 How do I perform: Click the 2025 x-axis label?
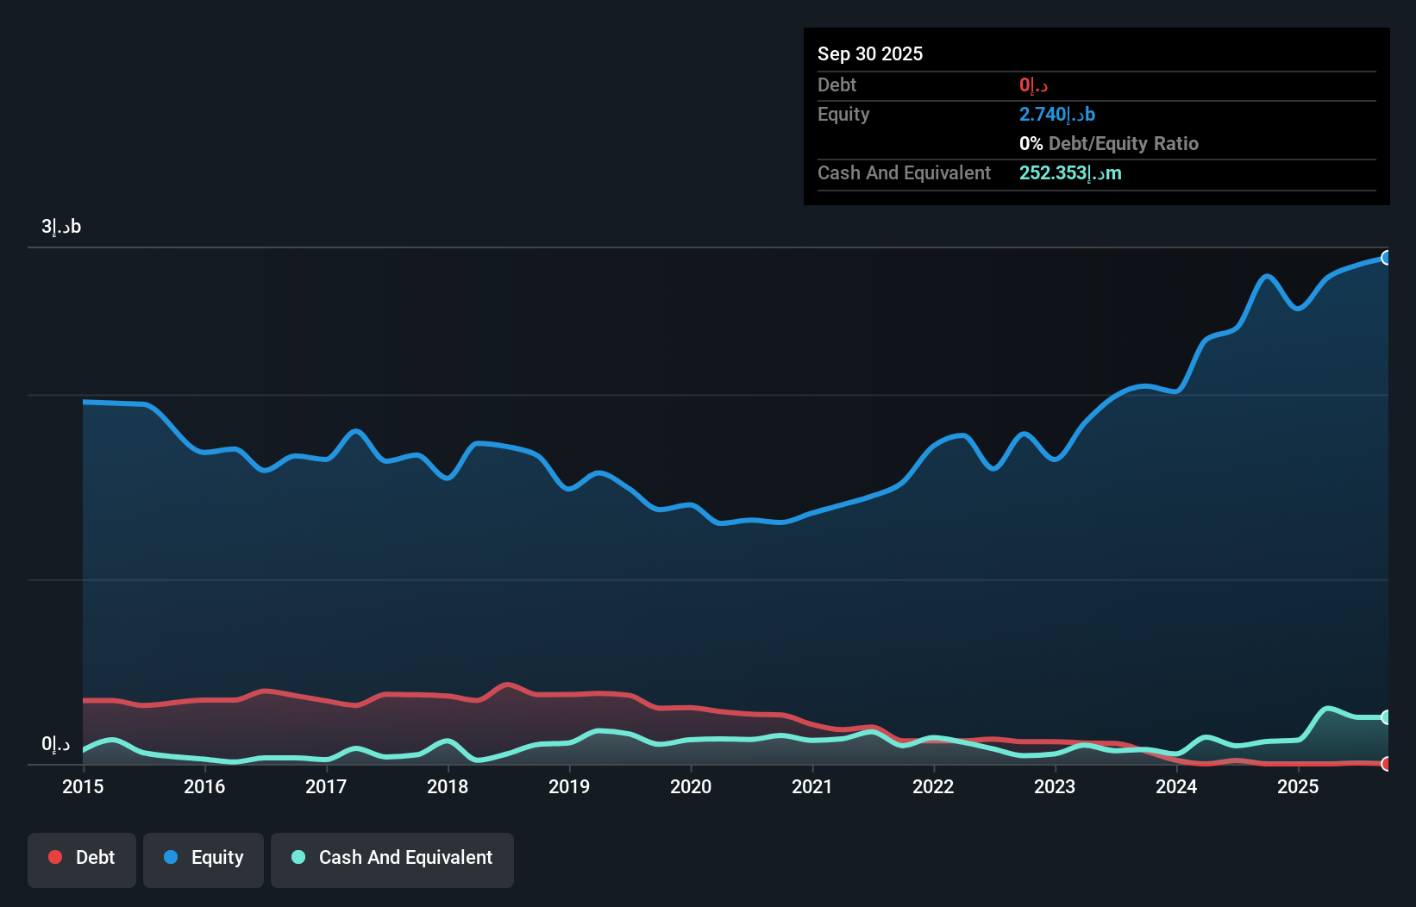click(x=1298, y=786)
